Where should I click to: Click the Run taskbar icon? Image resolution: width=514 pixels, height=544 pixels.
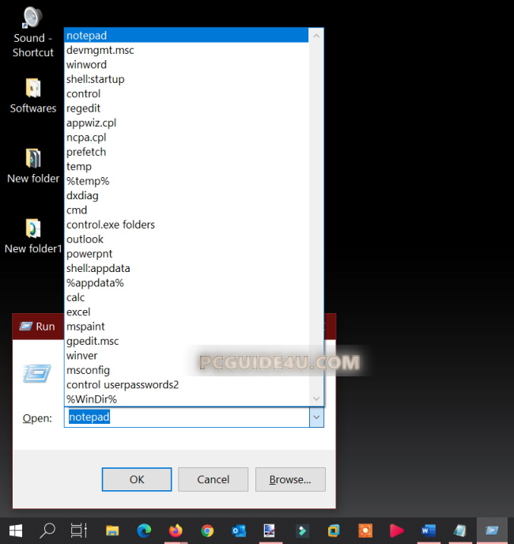pos(492,531)
